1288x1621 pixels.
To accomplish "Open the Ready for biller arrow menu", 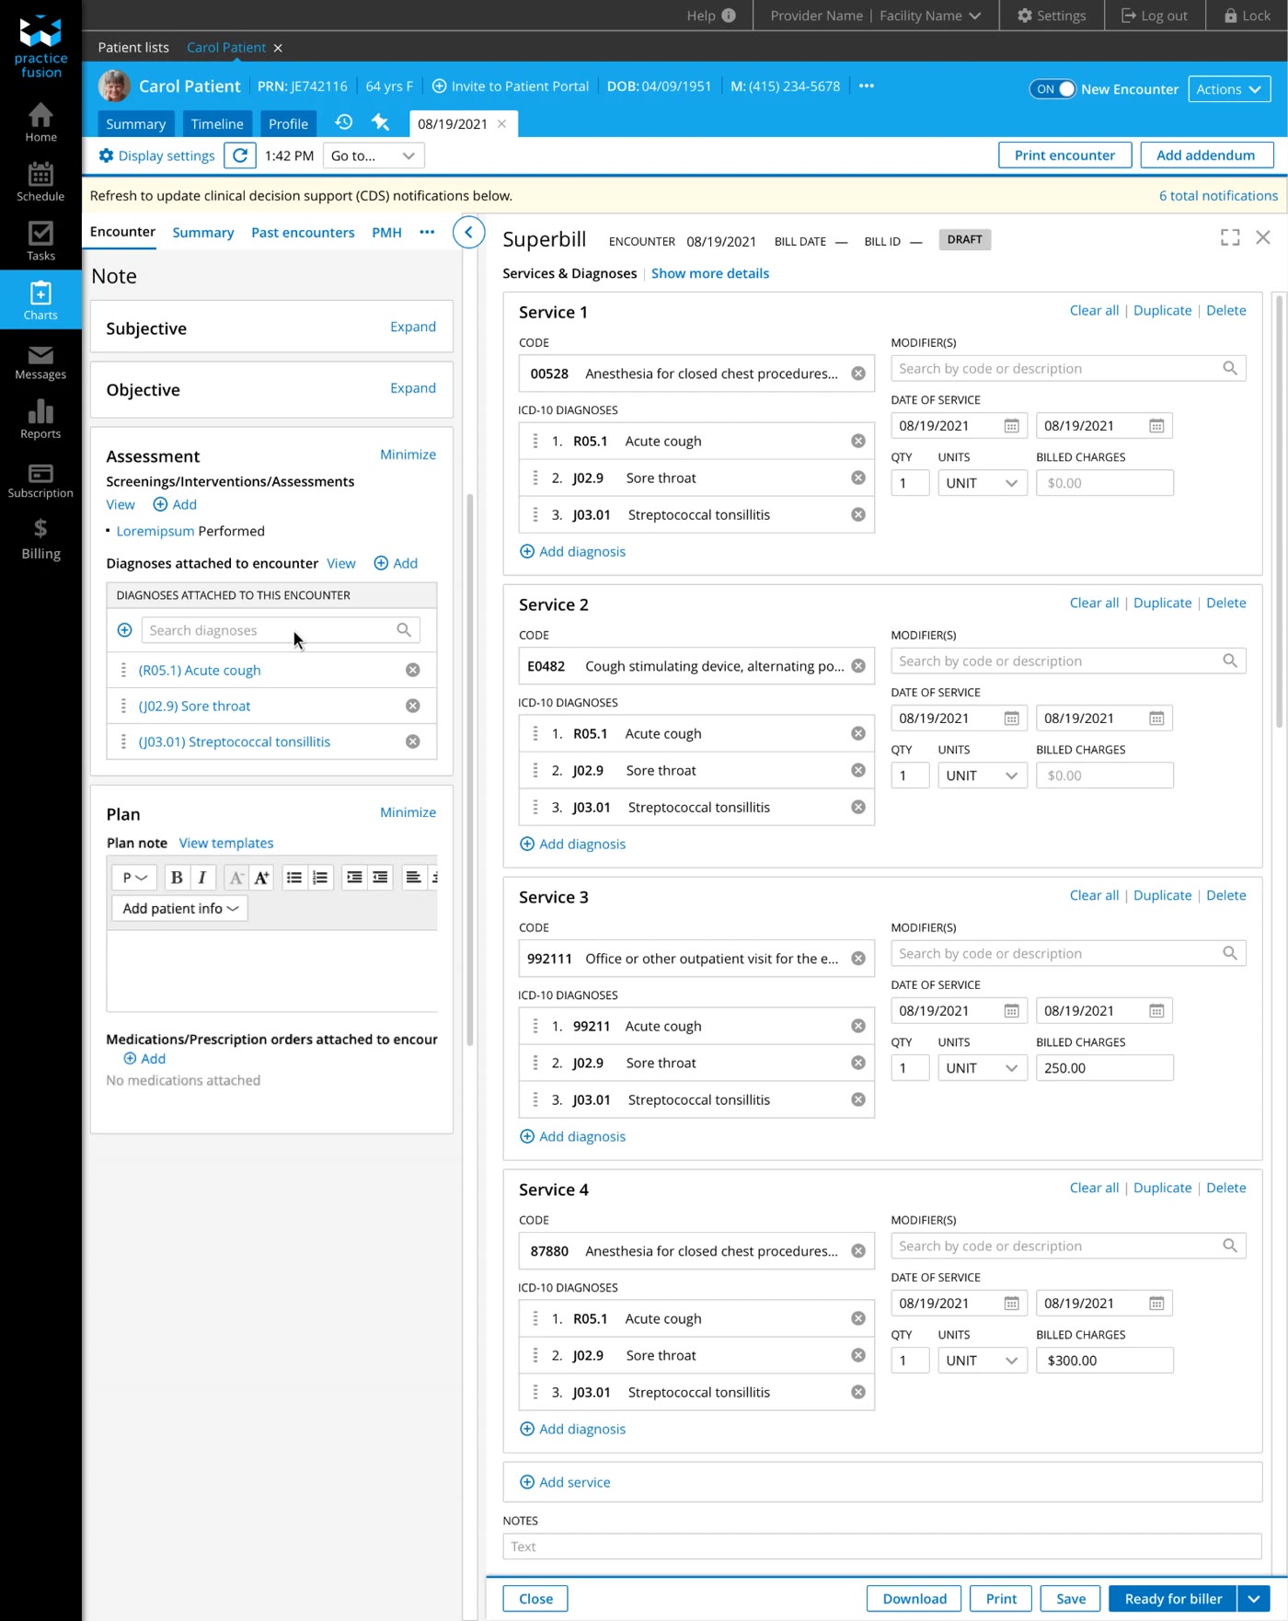I will tap(1253, 1599).
